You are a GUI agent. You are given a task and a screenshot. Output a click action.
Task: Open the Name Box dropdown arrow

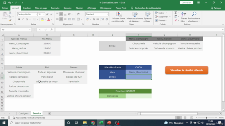click(x=30, y=29)
